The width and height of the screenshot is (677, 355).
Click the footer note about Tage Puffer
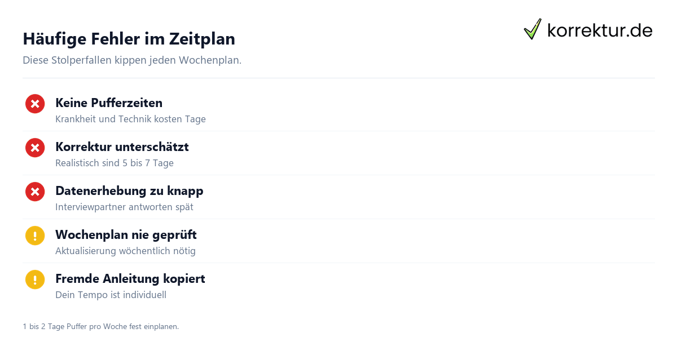100,326
